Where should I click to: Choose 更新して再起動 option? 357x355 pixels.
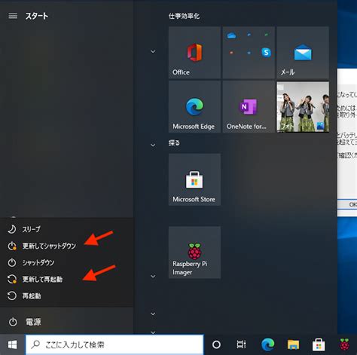coord(66,279)
